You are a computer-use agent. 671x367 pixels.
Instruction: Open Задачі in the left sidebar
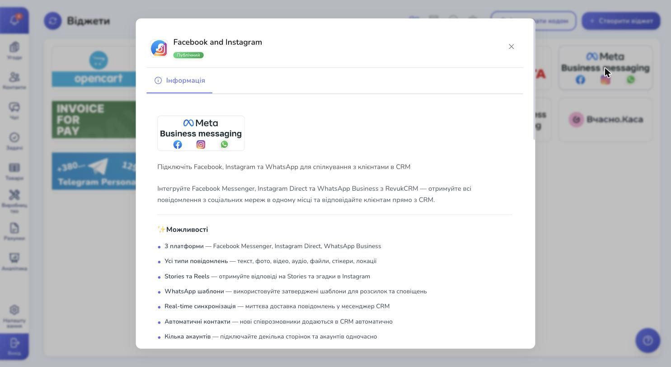coord(14,141)
